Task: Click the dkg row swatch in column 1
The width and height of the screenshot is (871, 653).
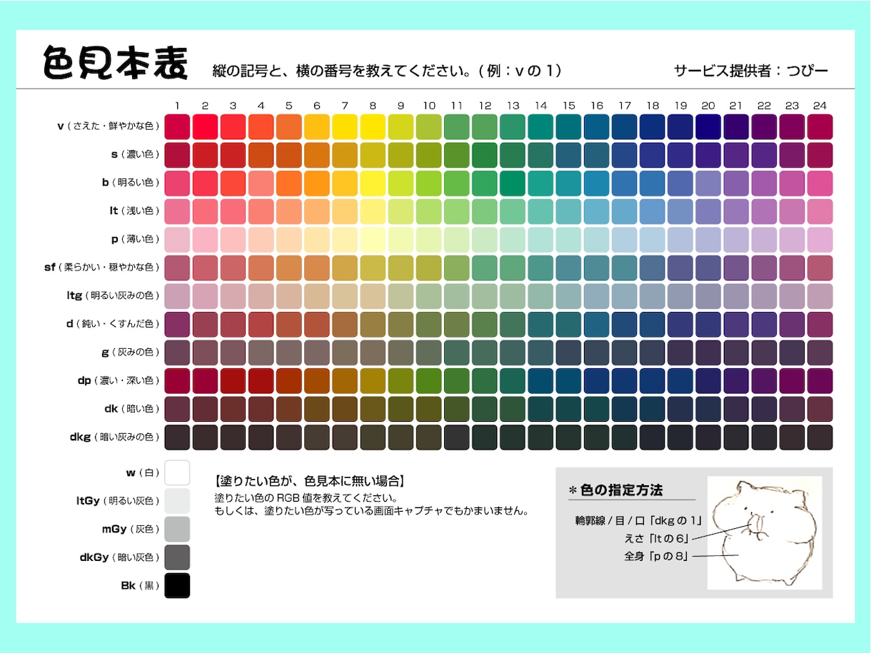Action: pos(177,437)
